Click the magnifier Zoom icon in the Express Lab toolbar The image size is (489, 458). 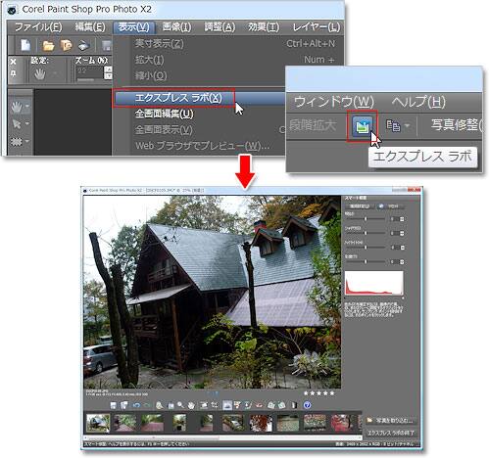tap(180, 405)
